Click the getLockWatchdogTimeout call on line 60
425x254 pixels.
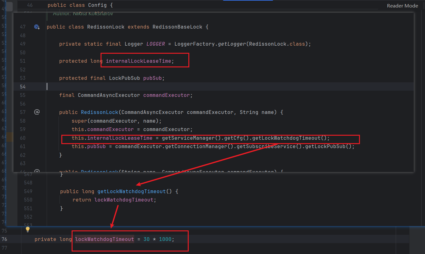pyautogui.click(x=286, y=138)
